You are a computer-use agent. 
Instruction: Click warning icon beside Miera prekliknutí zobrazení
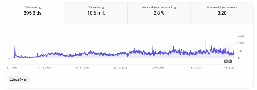click(175, 7)
